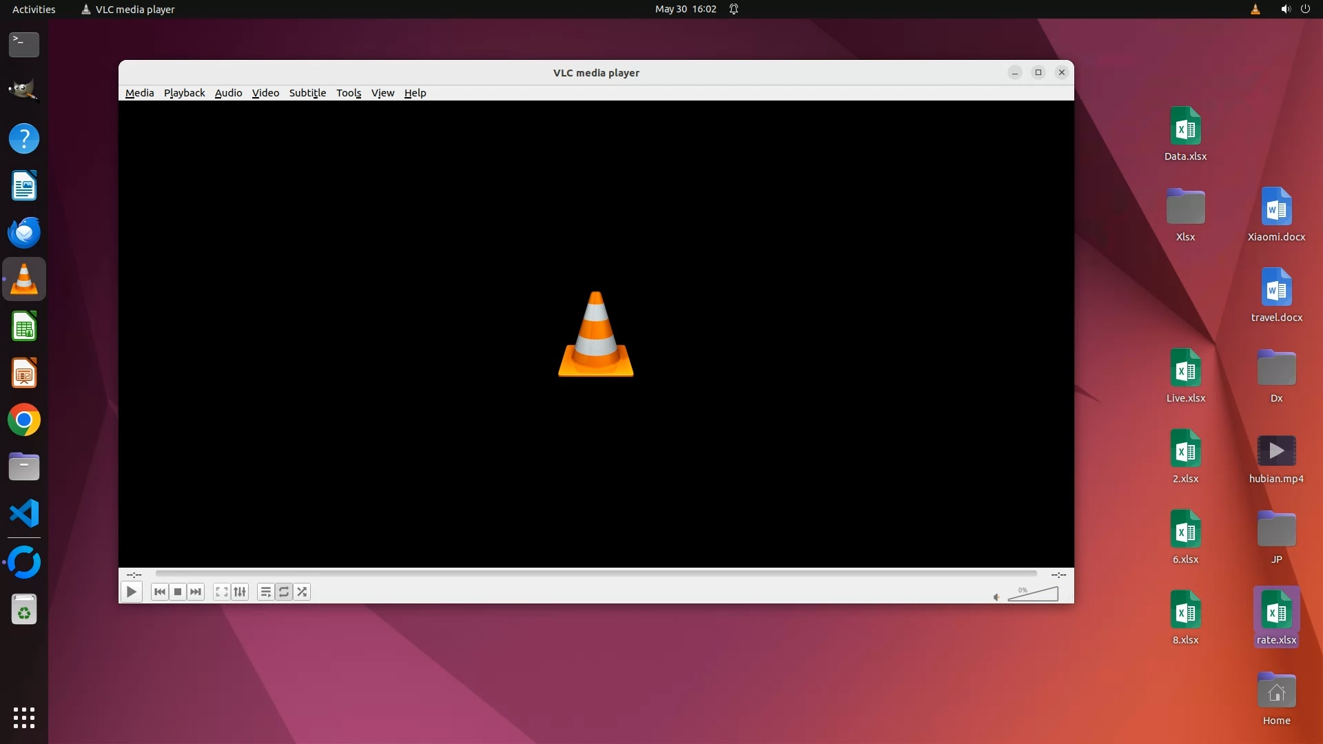Open the Help menu
Screen dimensions: 1323x744
point(415,93)
